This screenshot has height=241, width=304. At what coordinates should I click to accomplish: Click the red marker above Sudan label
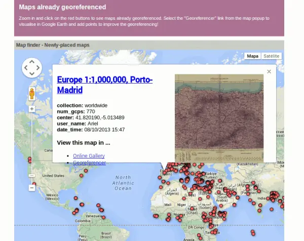[200, 199]
